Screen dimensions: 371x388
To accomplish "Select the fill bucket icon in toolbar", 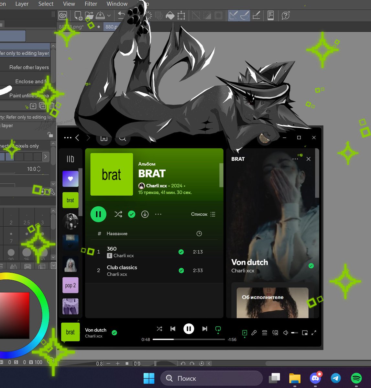I will point(170,15).
